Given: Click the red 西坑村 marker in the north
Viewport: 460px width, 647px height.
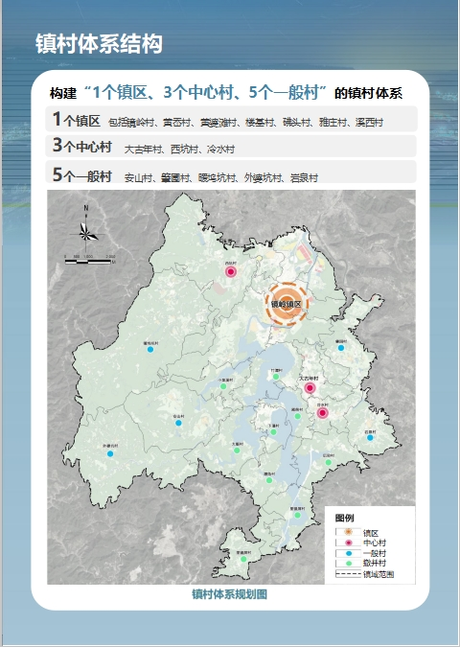Looking at the screenshot, I should [x=231, y=271].
